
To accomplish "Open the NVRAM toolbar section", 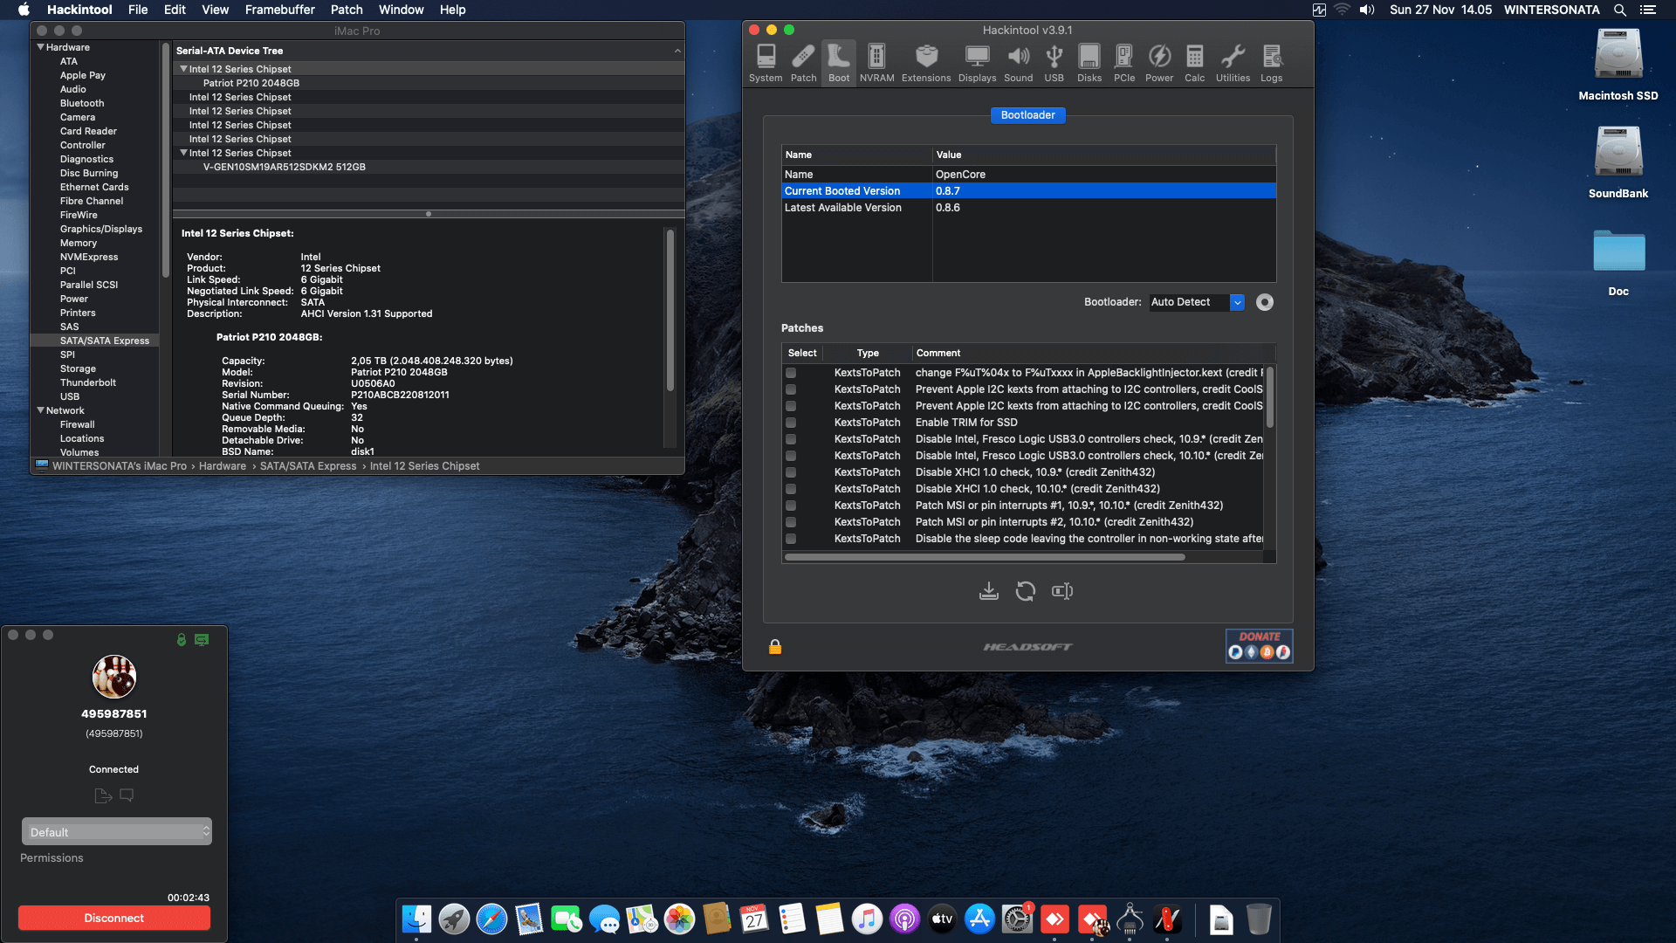I will pyautogui.click(x=876, y=63).
